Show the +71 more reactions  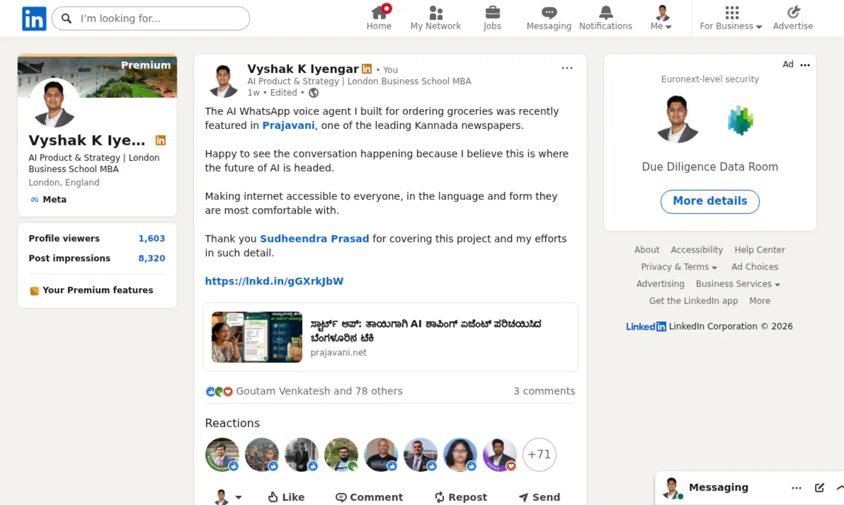click(539, 454)
